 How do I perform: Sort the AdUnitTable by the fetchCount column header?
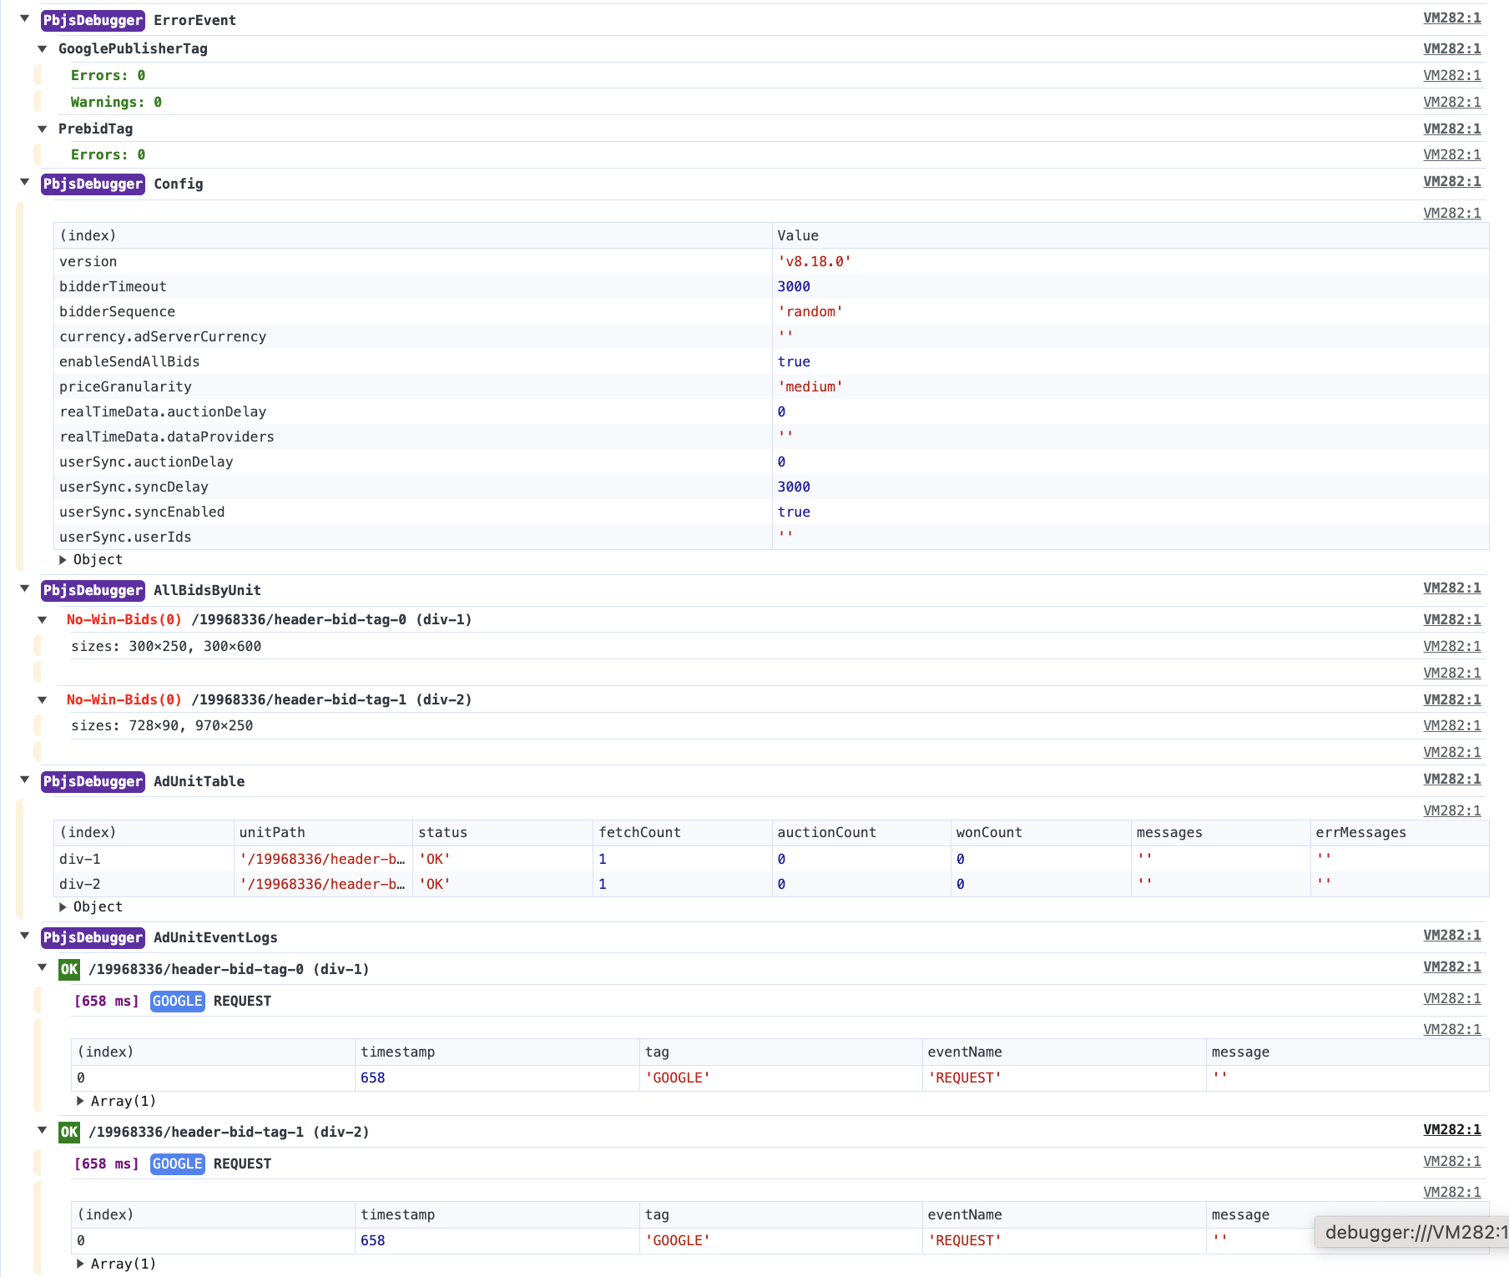[682, 832]
